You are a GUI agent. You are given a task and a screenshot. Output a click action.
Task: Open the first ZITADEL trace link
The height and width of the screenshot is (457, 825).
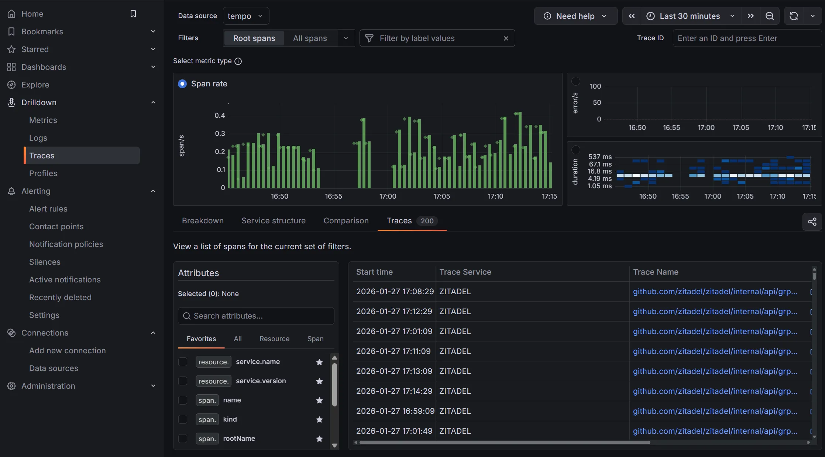(x=714, y=291)
